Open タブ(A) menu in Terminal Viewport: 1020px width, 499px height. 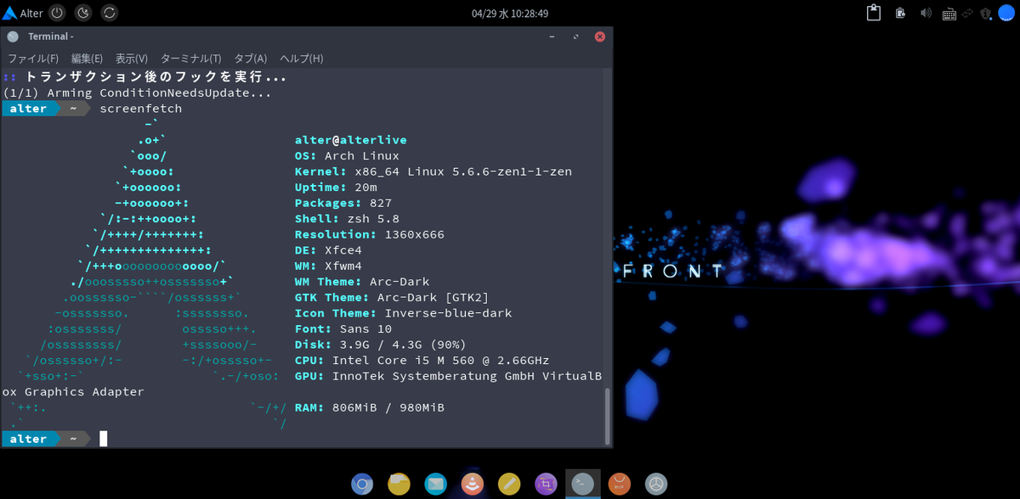click(251, 59)
